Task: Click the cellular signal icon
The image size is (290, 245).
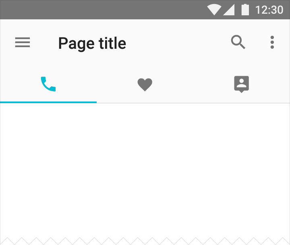Action: 229,10
